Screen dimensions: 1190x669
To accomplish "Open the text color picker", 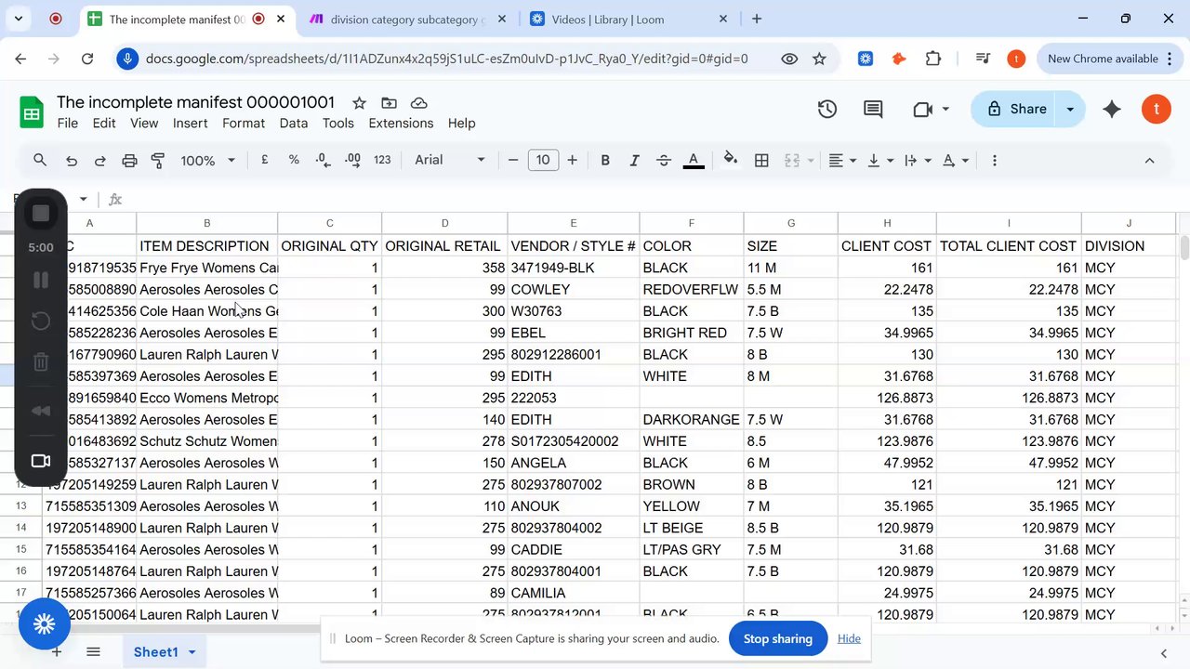I will click(694, 160).
